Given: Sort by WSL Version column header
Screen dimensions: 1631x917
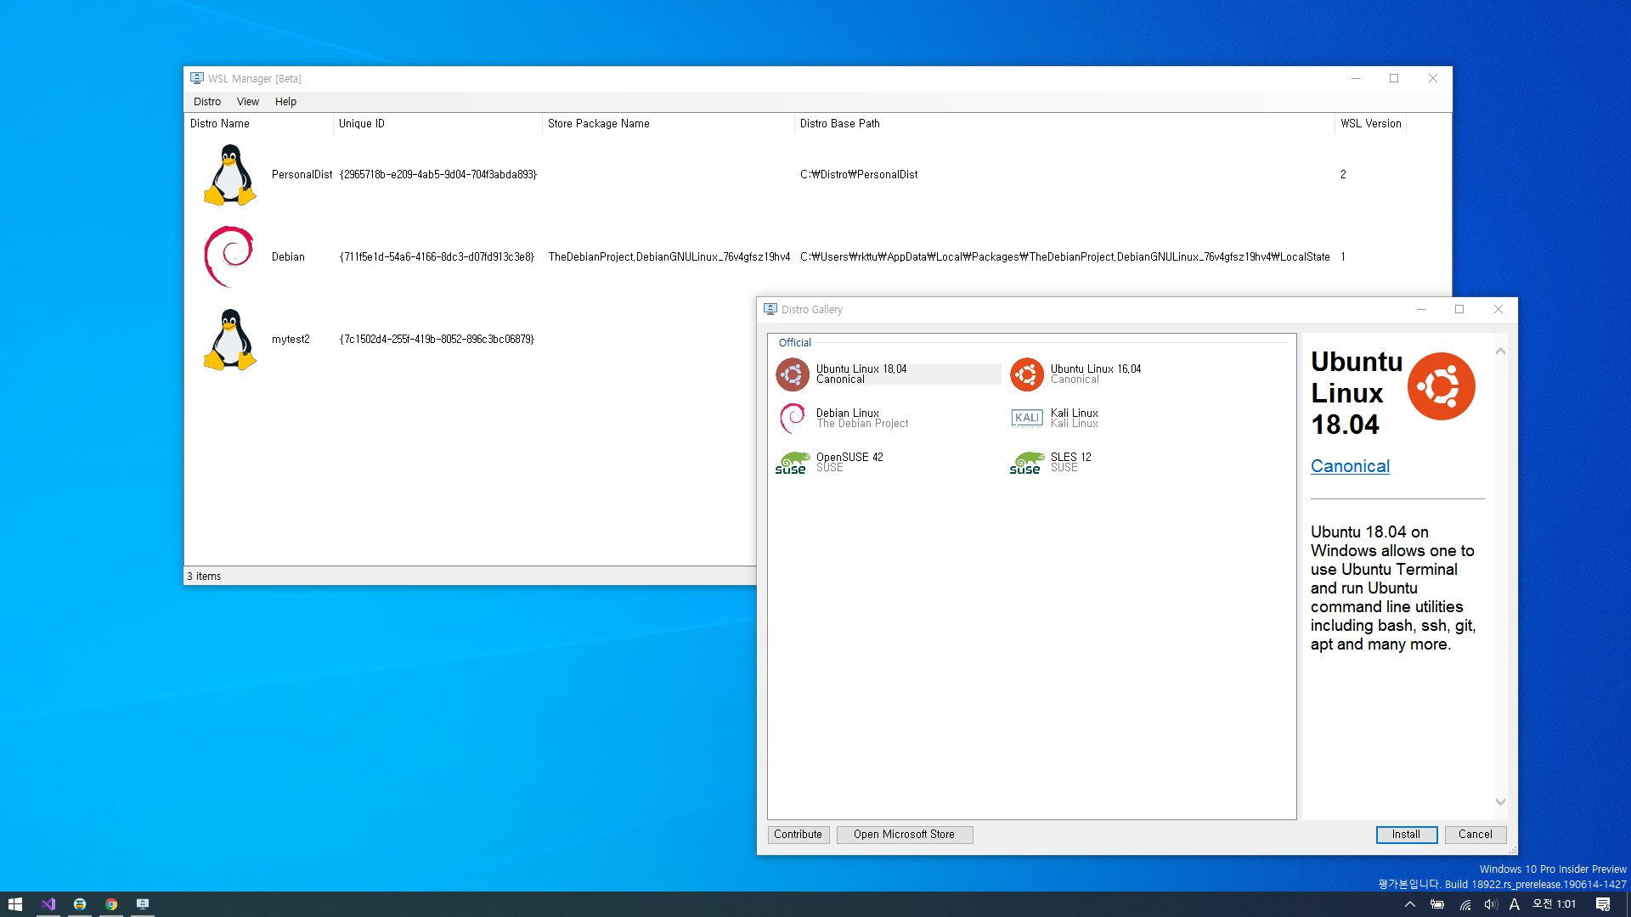Looking at the screenshot, I should [x=1369, y=123].
